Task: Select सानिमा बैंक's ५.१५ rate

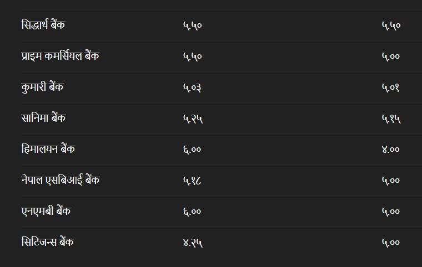Action: click(391, 119)
